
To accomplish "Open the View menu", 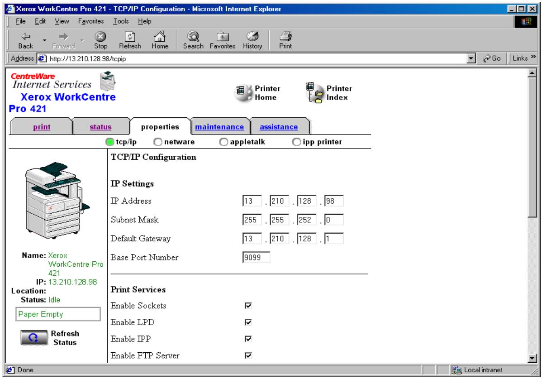I will point(62,21).
